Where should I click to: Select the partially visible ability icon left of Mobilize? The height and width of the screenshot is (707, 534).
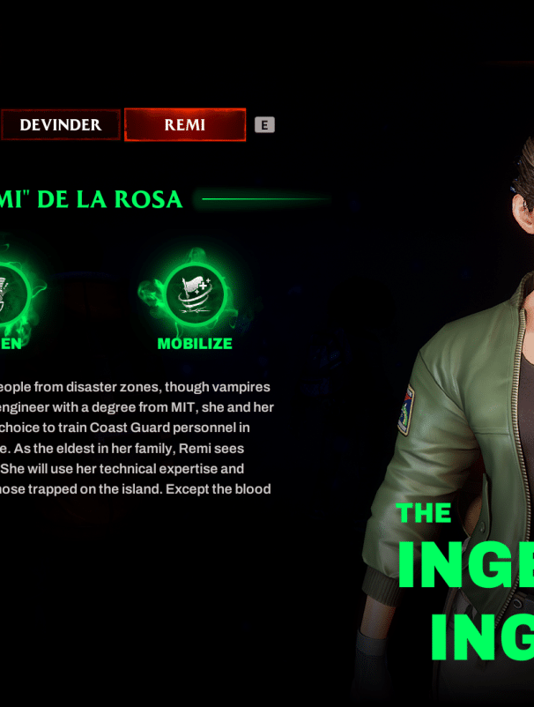click(13, 294)
